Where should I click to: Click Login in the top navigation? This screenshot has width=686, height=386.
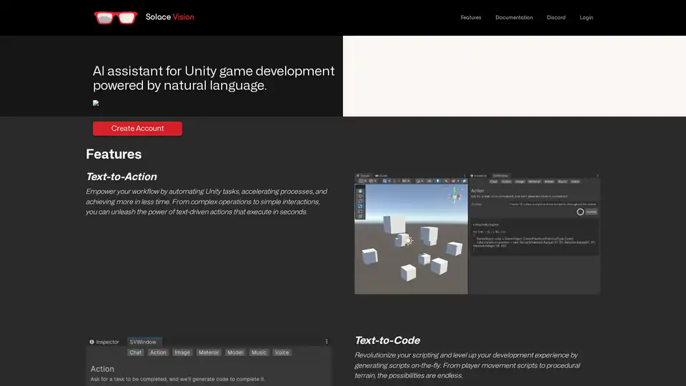tap(586, 17)
